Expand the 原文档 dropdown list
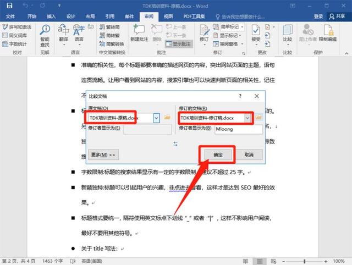Viewport: 352px width, 265px height. point(156,118)
